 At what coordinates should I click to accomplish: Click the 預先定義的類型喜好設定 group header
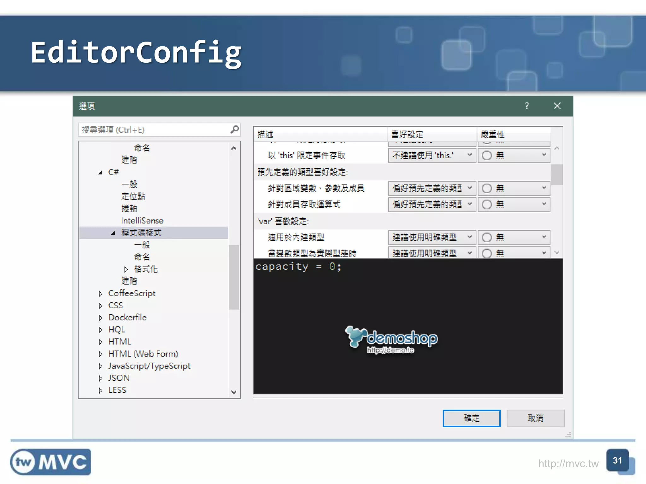tap(303, 172)
